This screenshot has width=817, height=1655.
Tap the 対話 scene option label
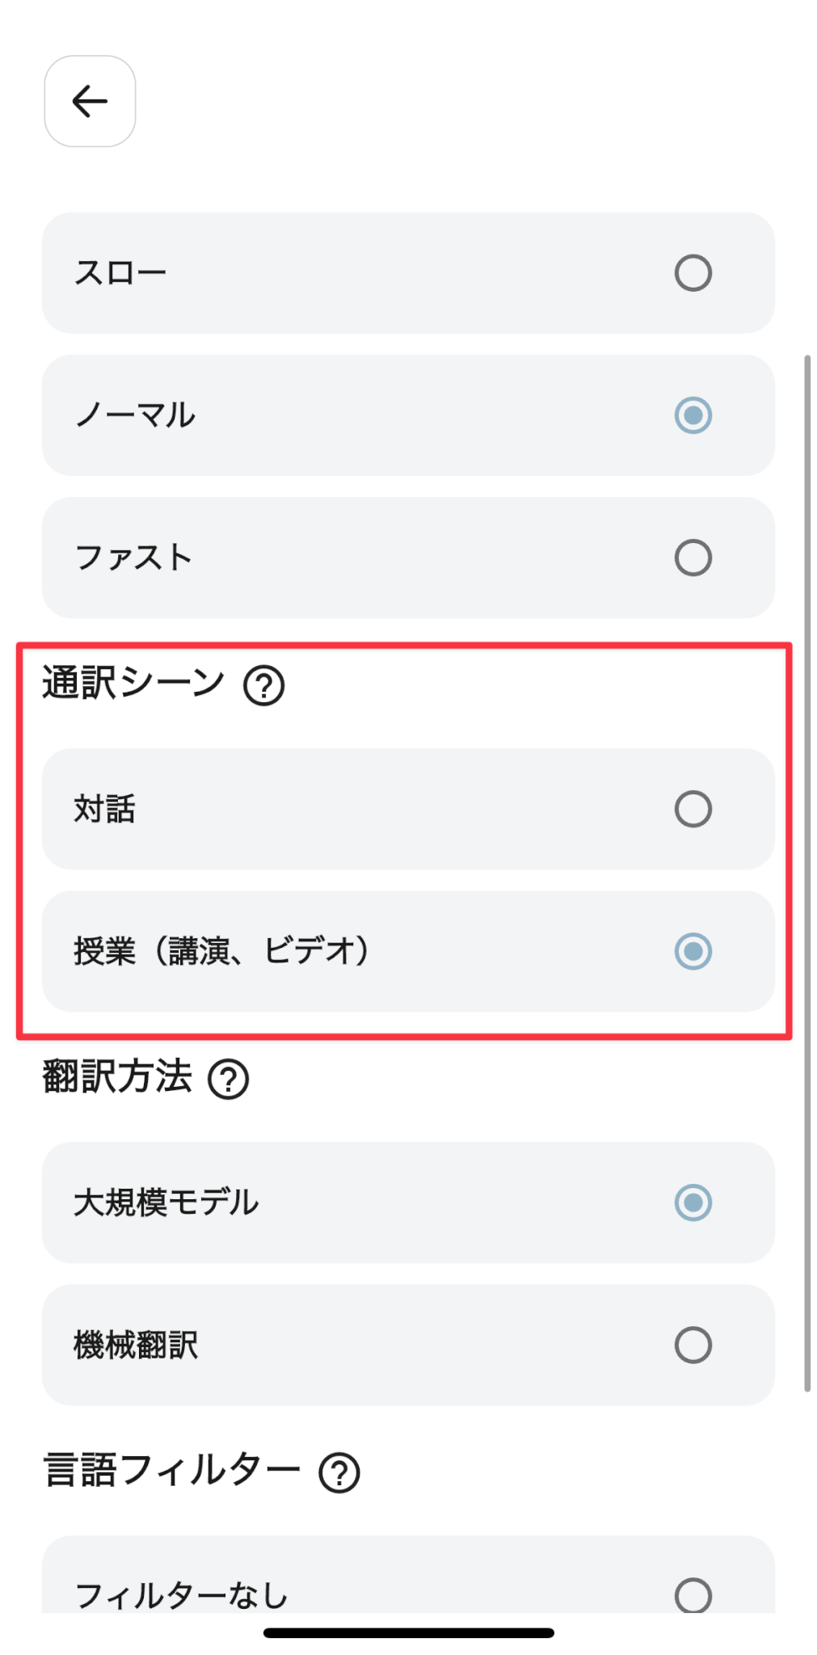(x=105, y=809)
